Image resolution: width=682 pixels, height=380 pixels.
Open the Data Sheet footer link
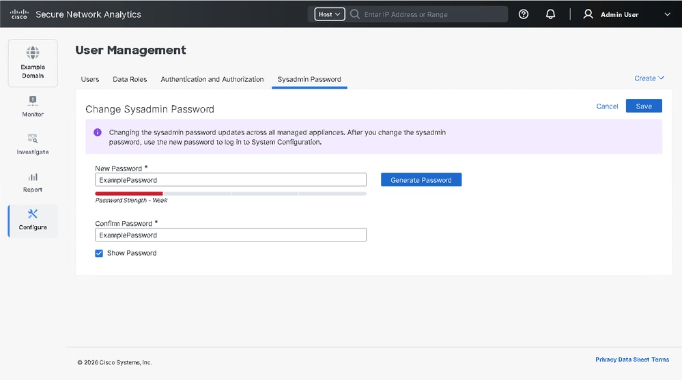point(634,360)
